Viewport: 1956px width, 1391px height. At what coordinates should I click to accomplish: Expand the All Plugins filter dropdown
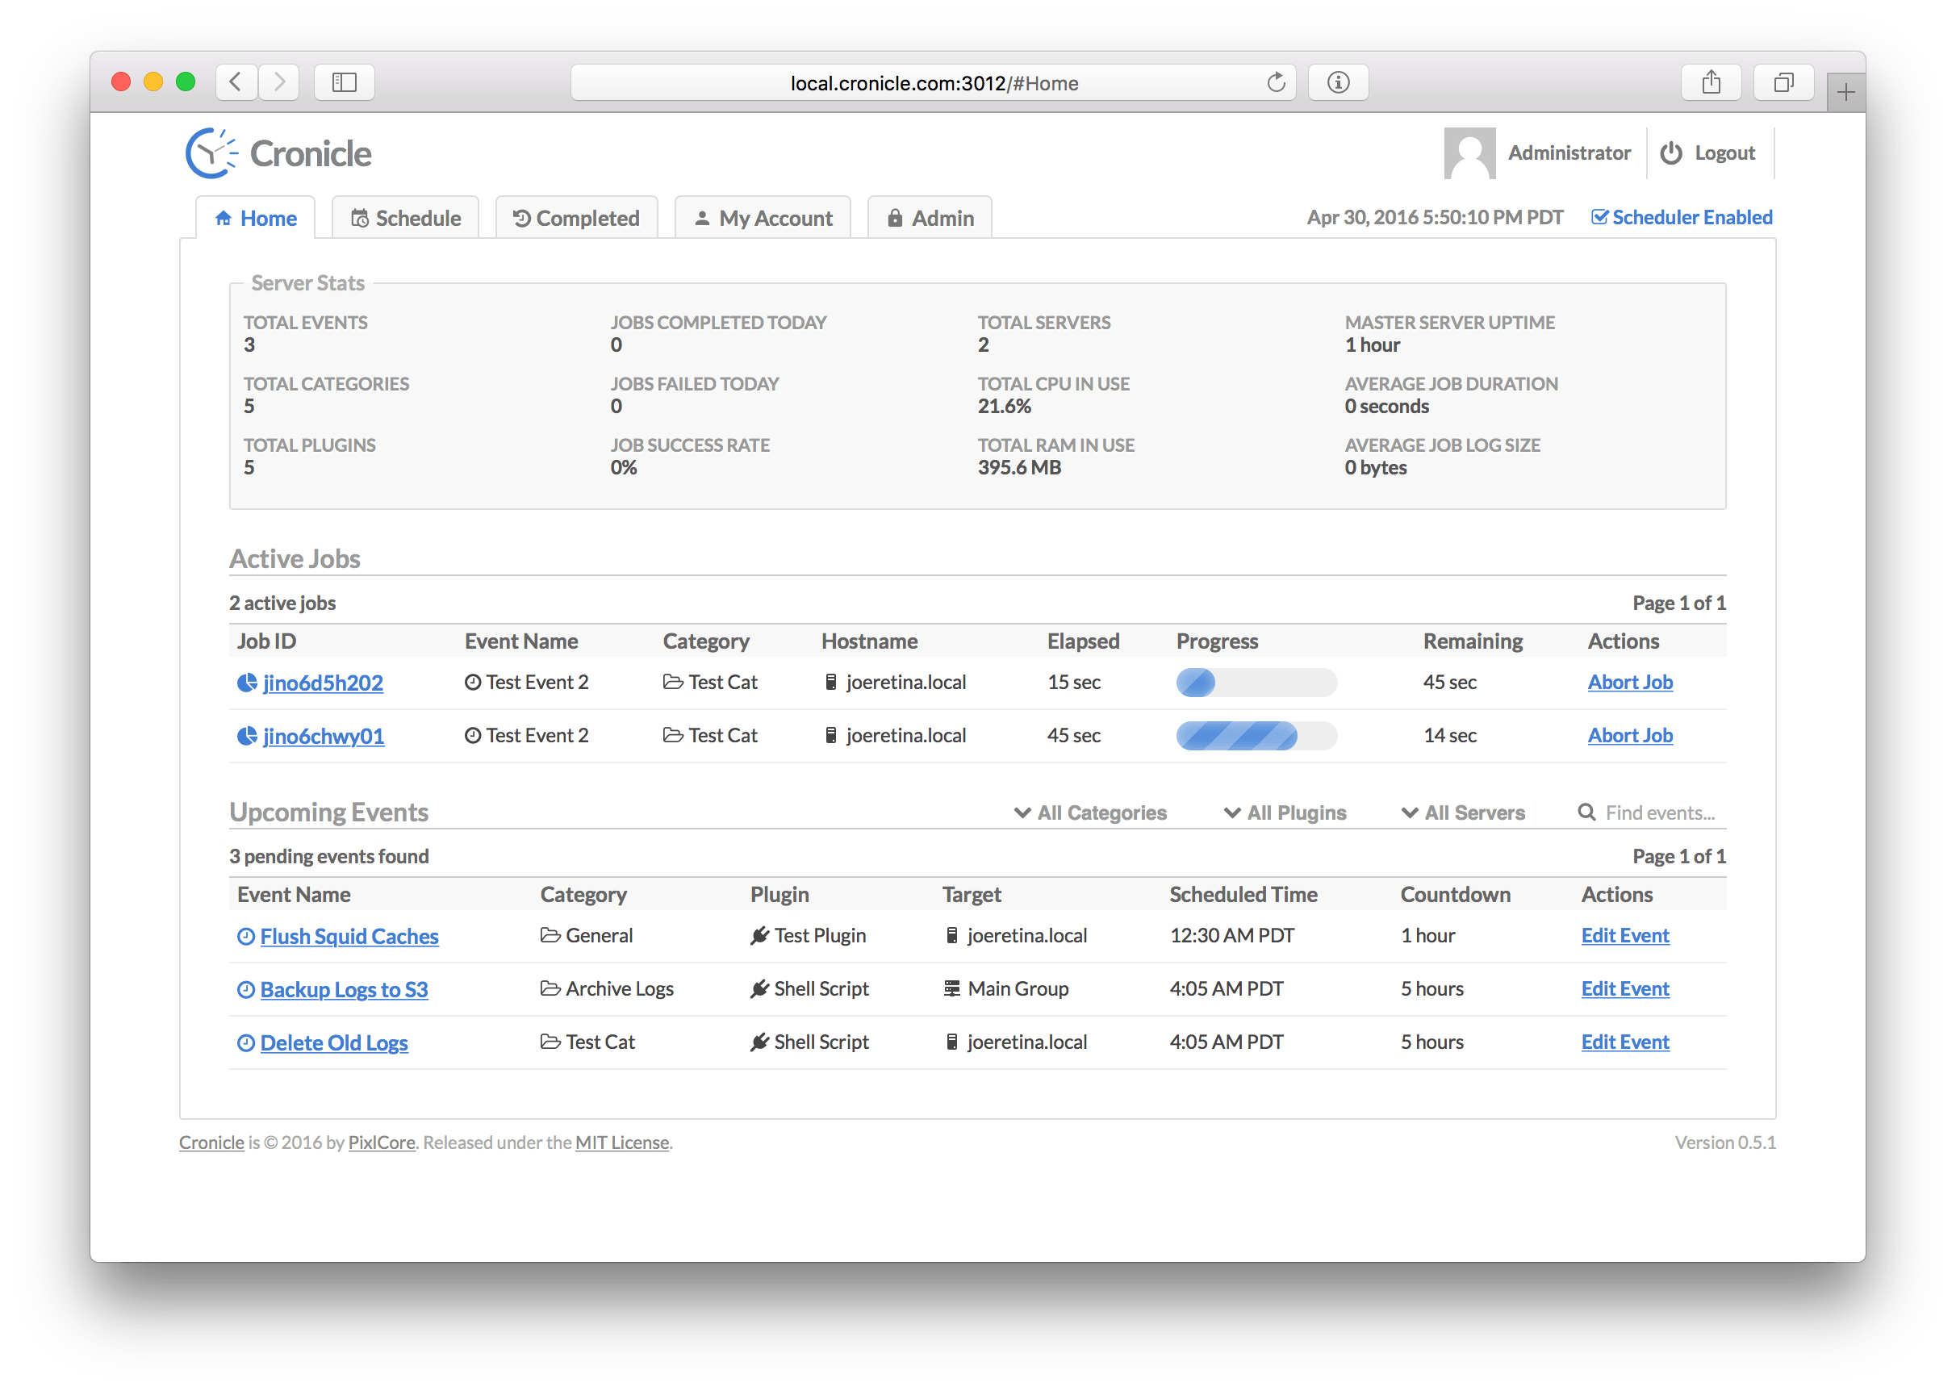pos(1286,812)
